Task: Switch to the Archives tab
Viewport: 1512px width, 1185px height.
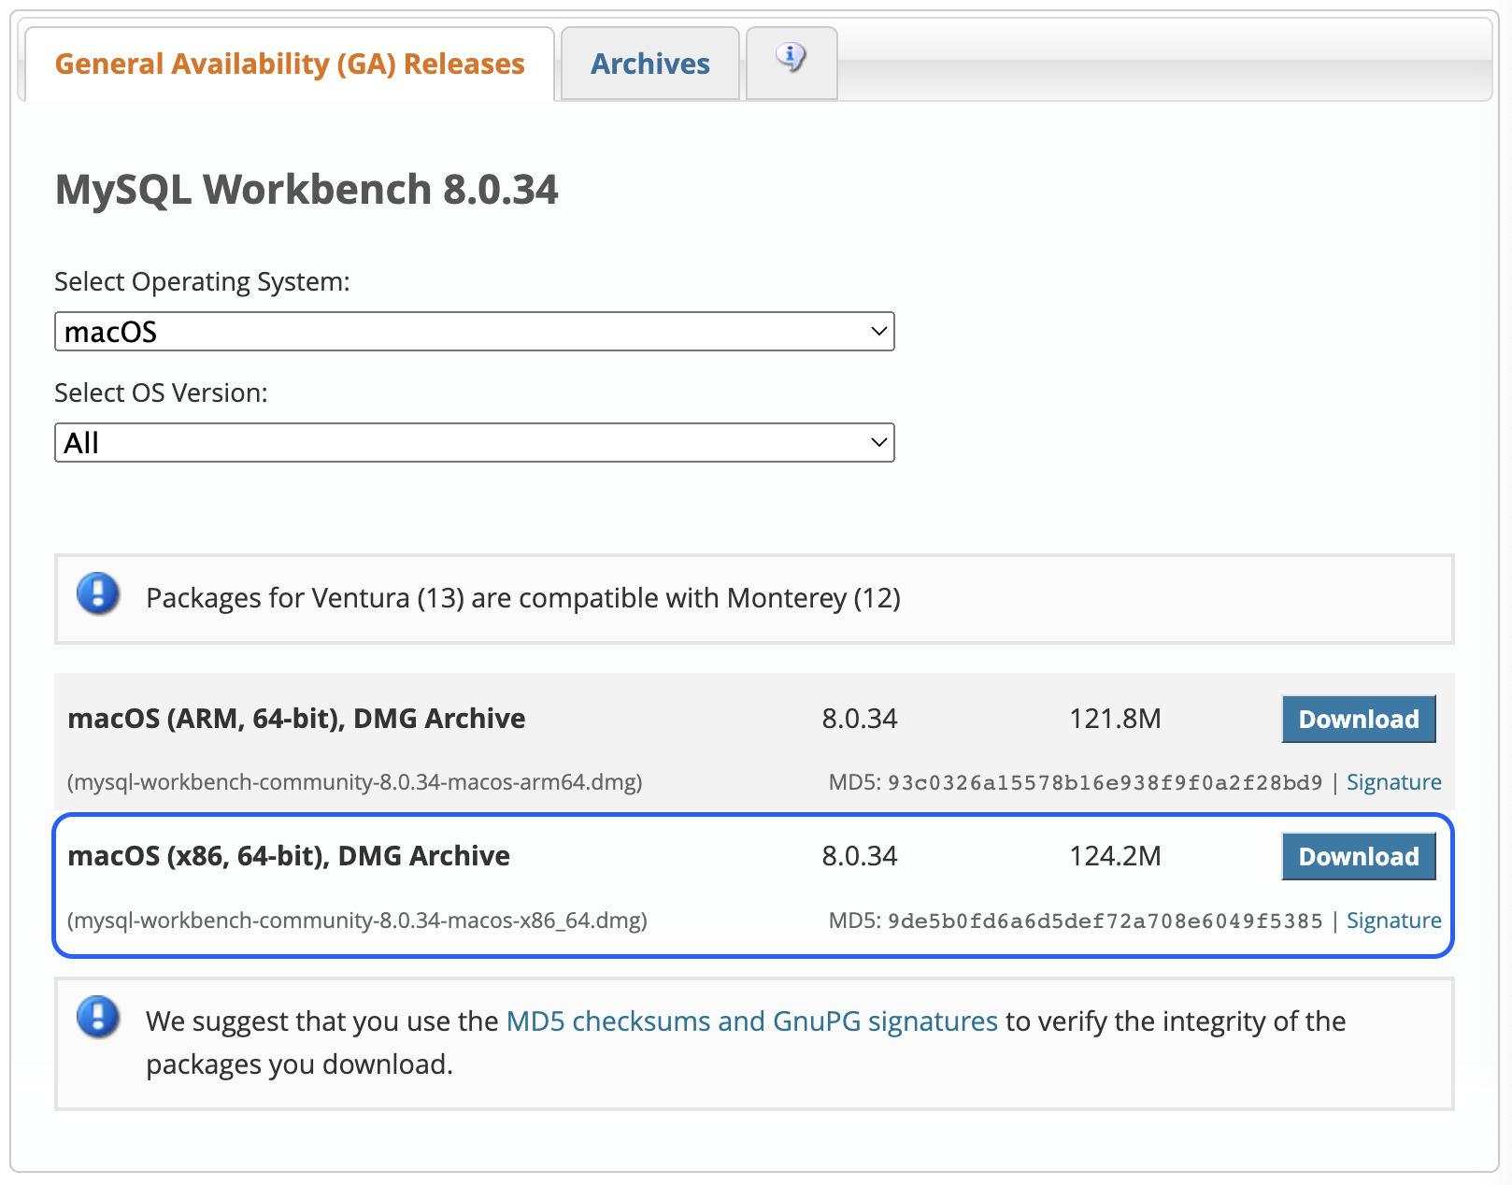Action: click(649, 63)
